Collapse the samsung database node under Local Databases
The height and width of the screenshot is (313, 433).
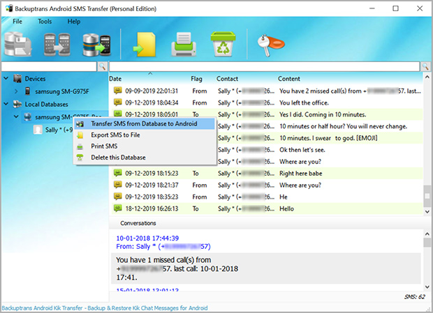[16, 116]
